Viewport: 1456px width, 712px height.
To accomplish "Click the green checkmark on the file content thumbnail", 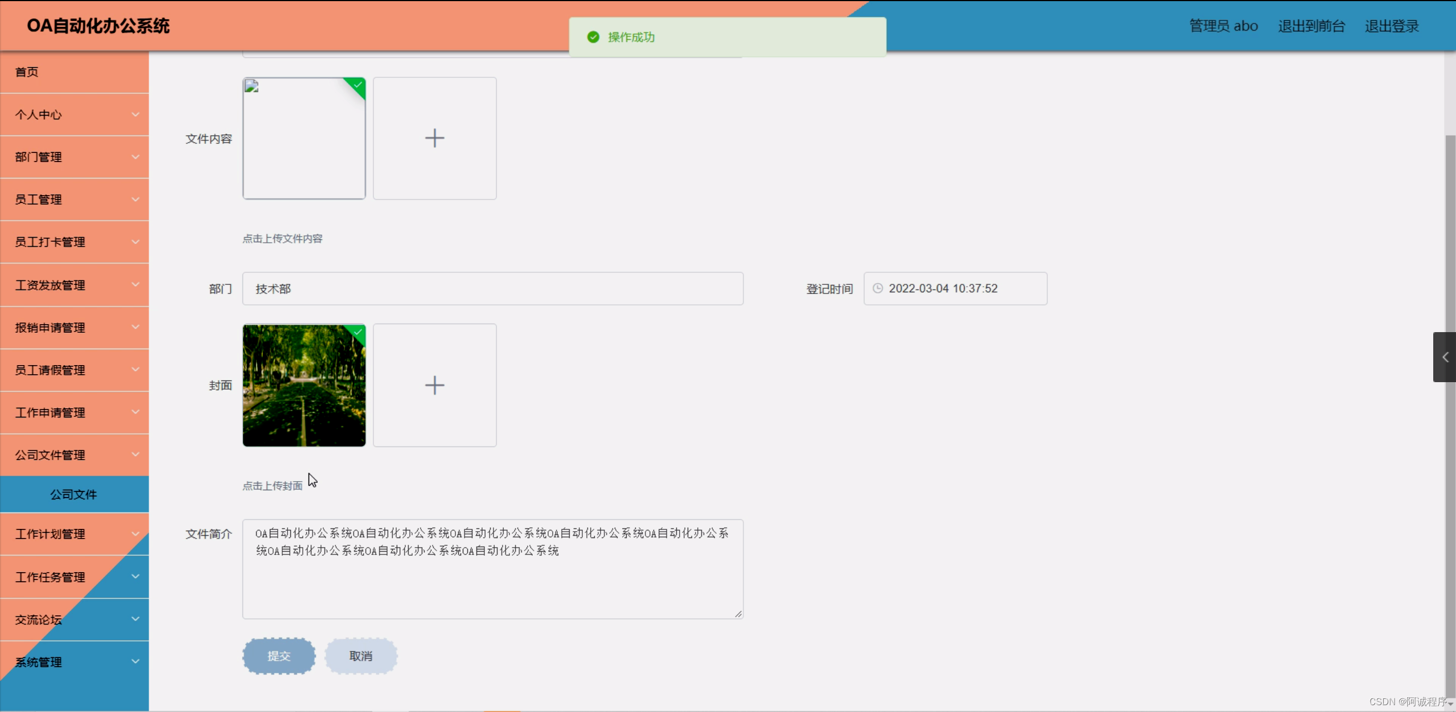I will coord(358,85).
